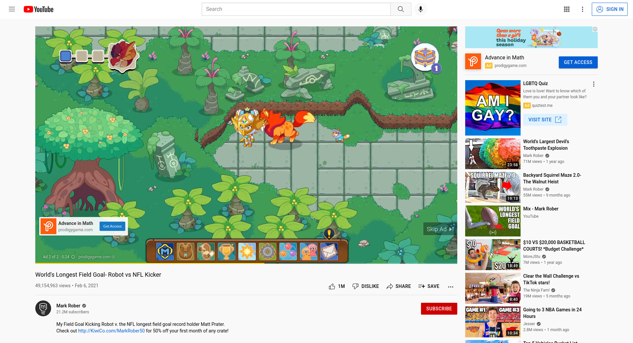Click the Jesser NBA games thumbnail
This screenshot has width=633, height=343.
493,322
